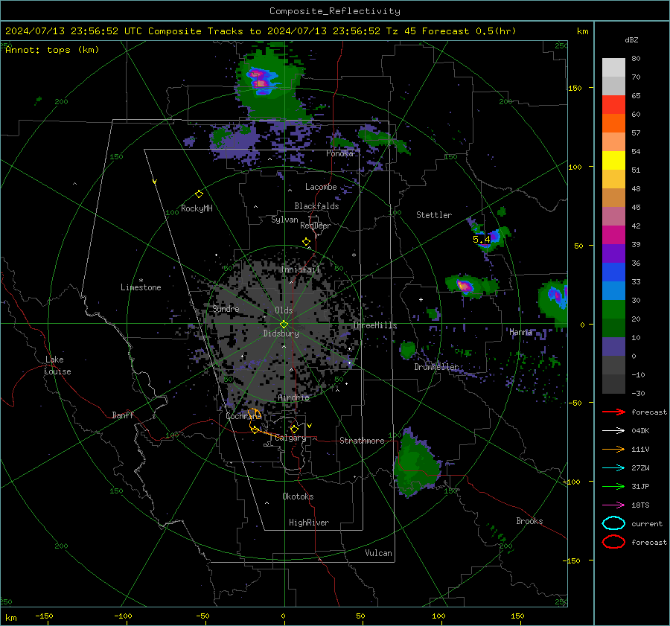This screenshot has height=626, width=670.
Task: Pick the bright yellow 51-54 dBZ swatch
Action: 613,161
